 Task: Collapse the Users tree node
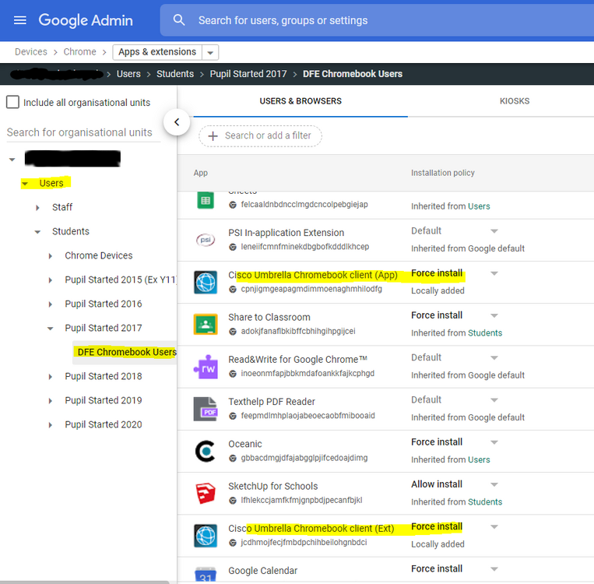tap(25, 184)
